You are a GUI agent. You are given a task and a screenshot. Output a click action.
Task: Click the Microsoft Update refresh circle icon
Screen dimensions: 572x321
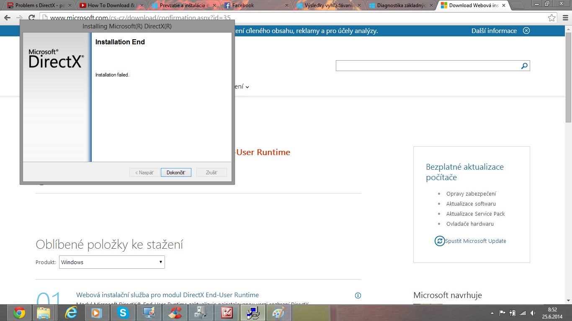click(x=440, y=241)
